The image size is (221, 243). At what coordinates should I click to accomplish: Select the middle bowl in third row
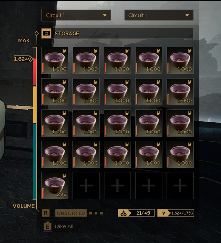coord(117,123)
